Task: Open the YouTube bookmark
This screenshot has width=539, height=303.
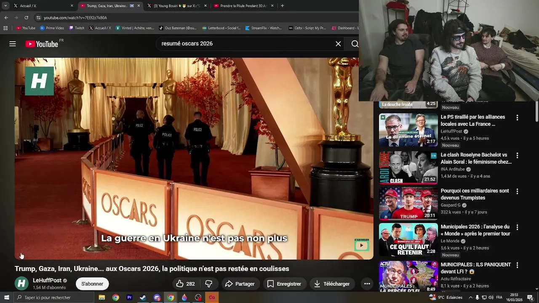Action: pyautogui.click(x=26, y=28)
